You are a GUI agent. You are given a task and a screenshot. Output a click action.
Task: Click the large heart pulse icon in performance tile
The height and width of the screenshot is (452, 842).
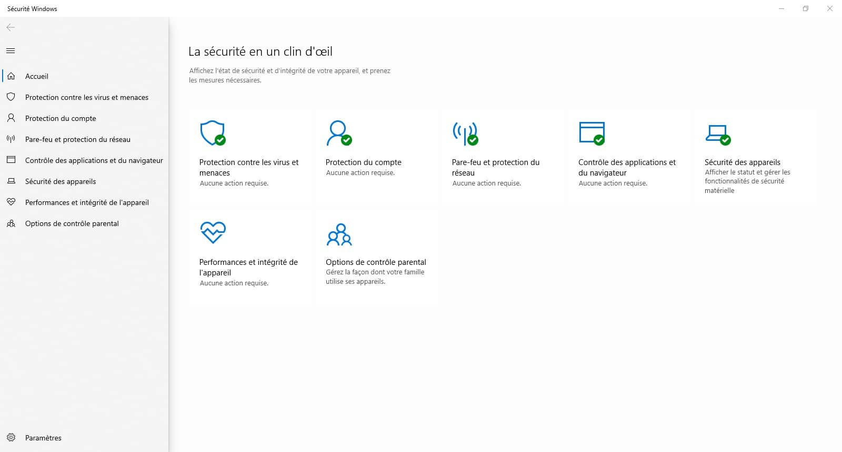213,232
